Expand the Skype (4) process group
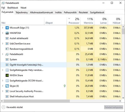Image resolution: width=125 pixels, height=112 pixels. (3, 86)
